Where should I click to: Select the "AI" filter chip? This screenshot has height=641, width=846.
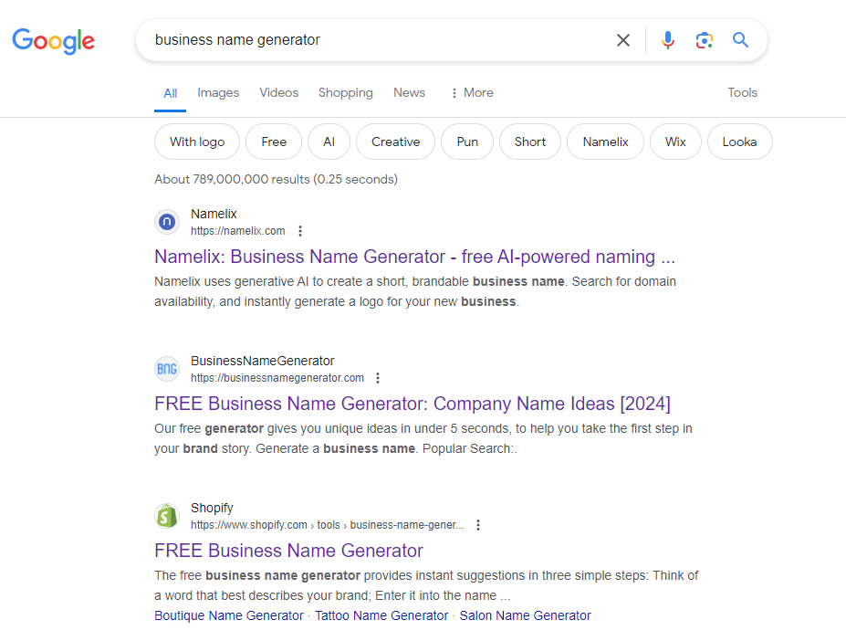coord(329,142)
